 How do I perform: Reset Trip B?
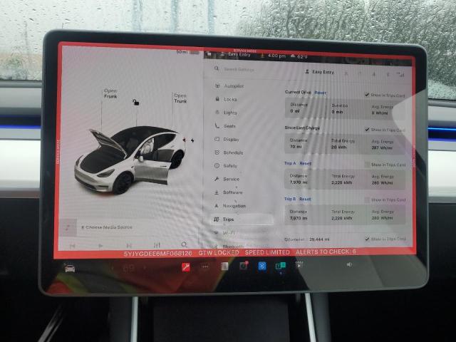pyautogui.click(x=305, y=199)
